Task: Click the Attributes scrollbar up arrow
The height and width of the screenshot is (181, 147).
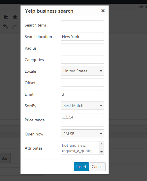Action: click(x=102, y=144)
